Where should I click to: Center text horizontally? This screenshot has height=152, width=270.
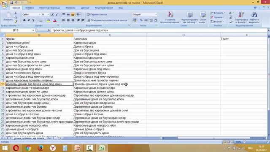(x=68, y=20)
